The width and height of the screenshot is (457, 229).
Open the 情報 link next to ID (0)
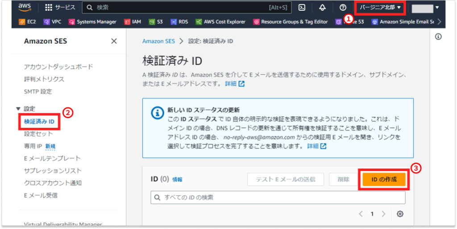click(177, 180)
